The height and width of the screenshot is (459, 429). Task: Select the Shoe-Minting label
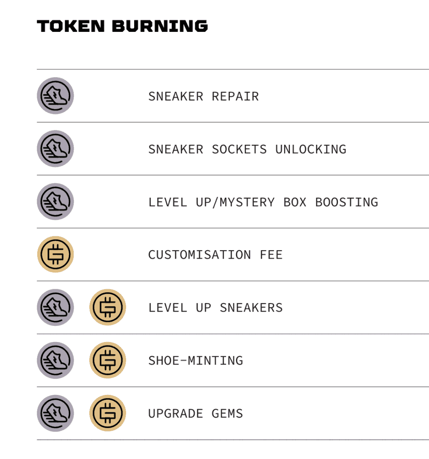[196, 361]
